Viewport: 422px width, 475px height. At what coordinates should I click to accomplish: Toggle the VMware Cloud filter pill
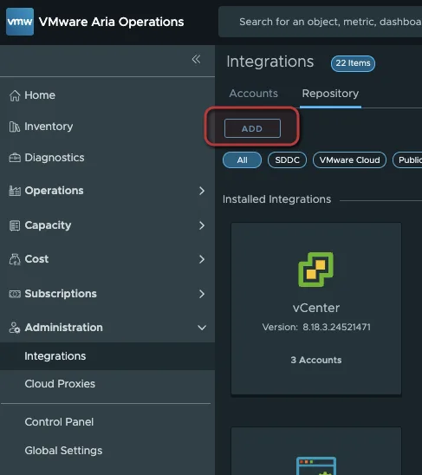click(349, 160)
